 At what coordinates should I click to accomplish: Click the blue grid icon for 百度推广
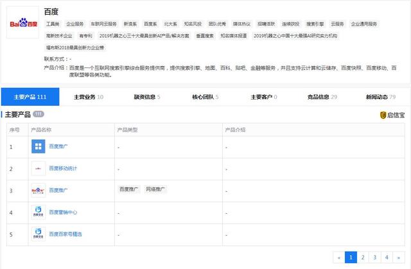tap(38, 146)
